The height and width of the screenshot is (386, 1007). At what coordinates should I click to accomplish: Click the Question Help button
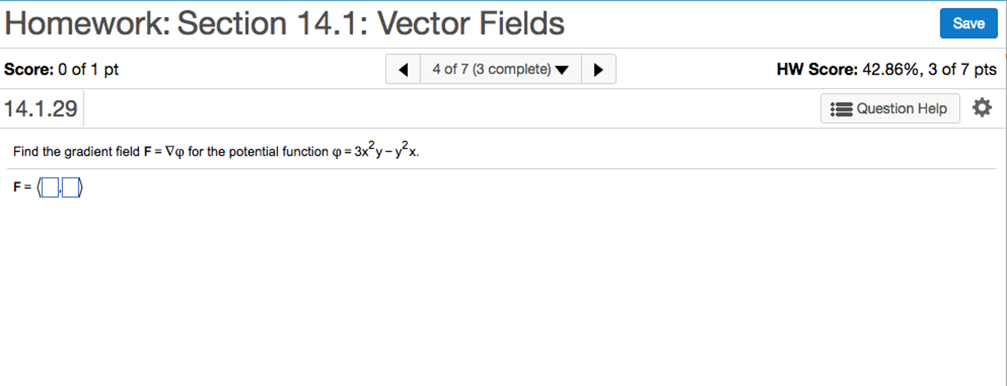(x=890, y=108)
